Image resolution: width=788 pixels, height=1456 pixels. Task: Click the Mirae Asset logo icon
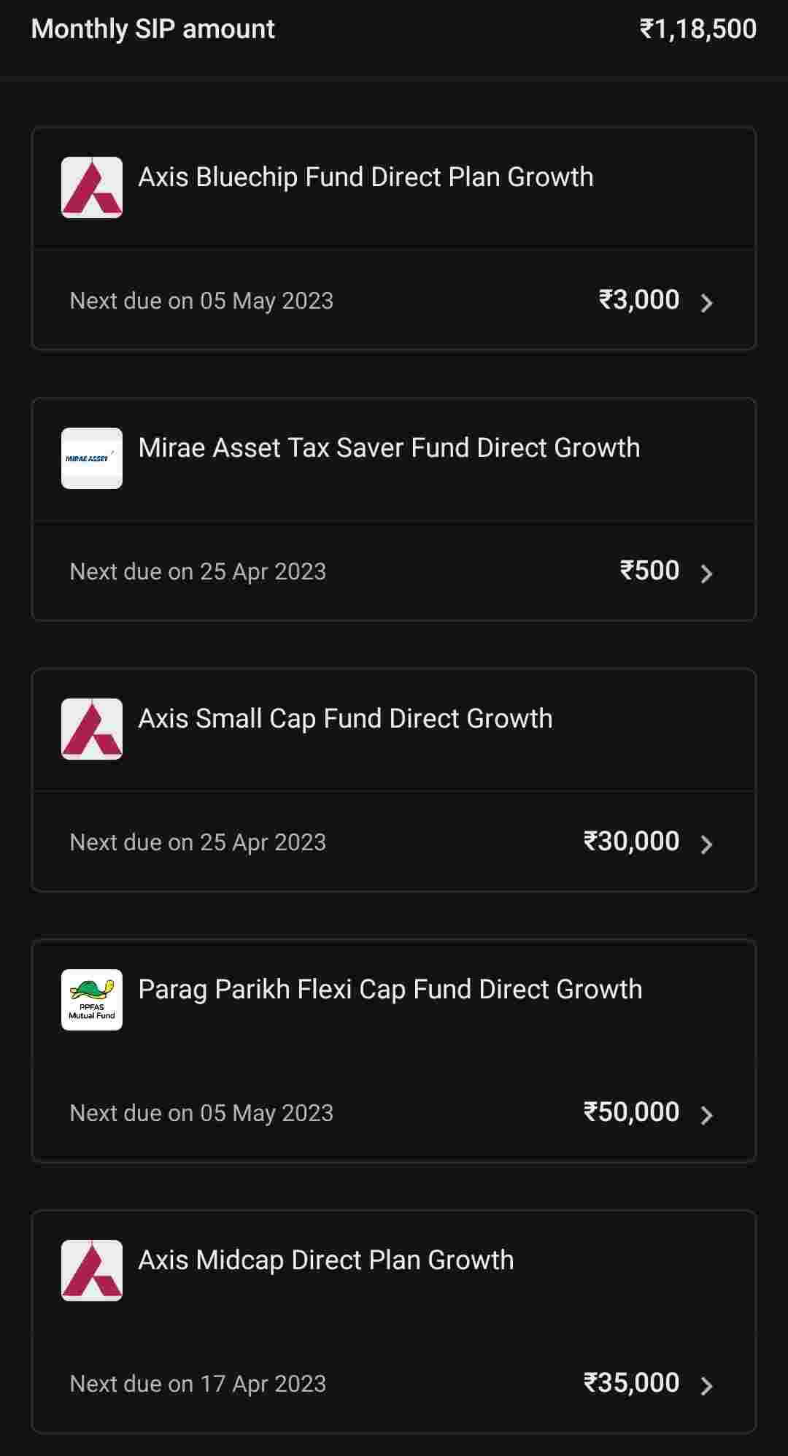click(x=92, y=458)
